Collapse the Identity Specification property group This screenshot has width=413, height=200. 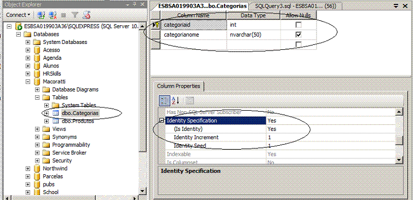click(162, 121)
